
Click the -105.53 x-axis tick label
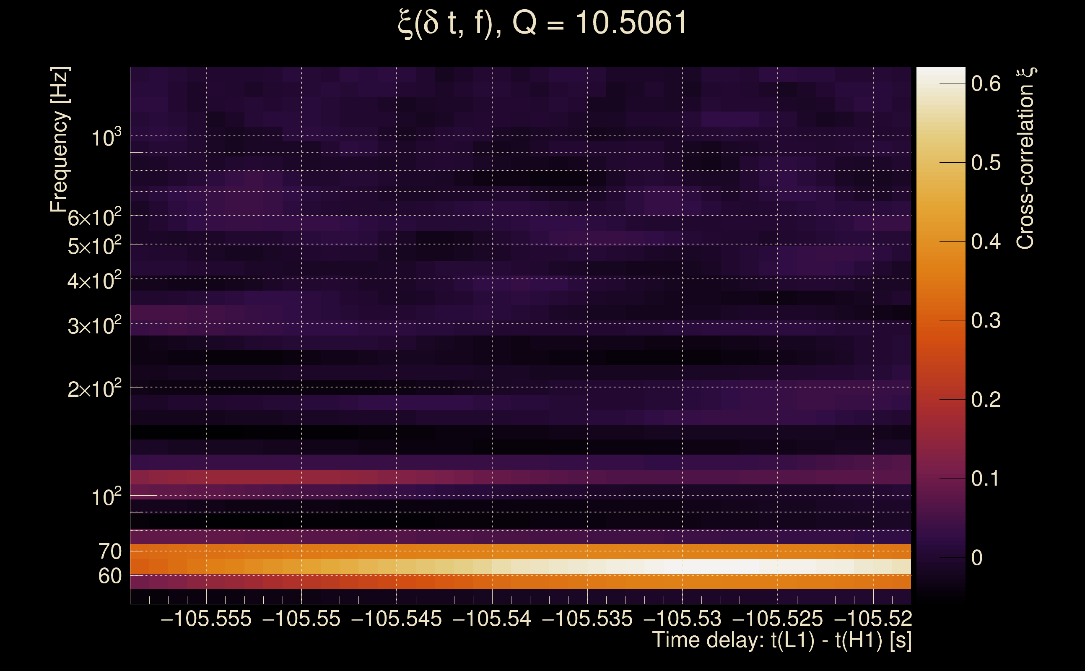coord(682,619)
